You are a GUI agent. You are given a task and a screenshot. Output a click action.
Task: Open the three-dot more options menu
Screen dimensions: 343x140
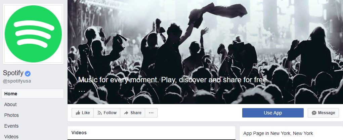point(151,113)
